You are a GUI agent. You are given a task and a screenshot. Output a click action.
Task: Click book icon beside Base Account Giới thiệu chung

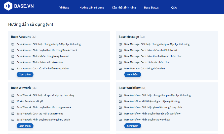tap(13, 44)
